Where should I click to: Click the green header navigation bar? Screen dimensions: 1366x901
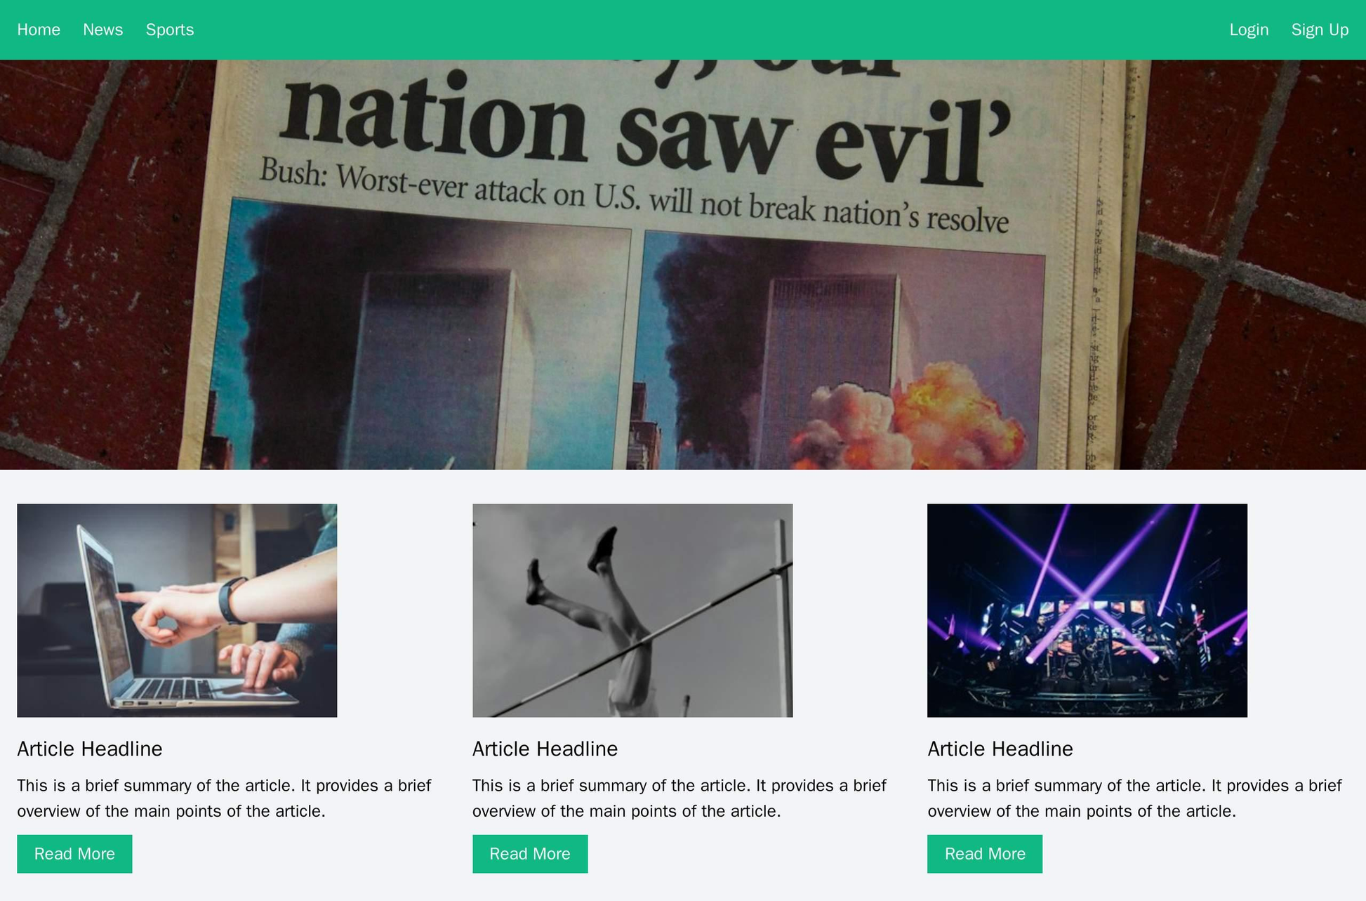tap(682, 29)
